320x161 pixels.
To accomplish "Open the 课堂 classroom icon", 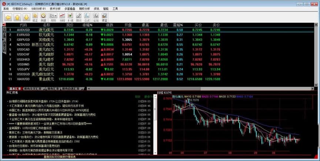I will (104, 17).
